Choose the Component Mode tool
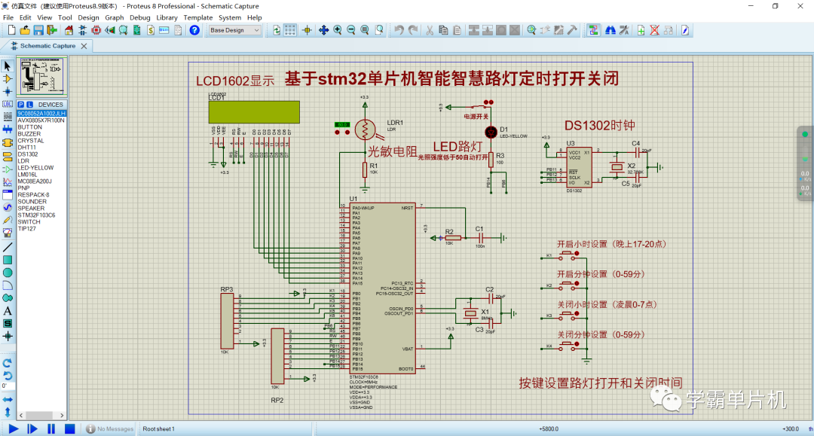This screenshot has width=814, height=436. (x=8, y=79)
